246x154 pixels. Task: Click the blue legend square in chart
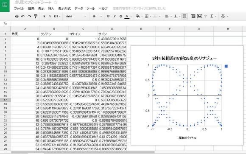pyautogui.click(x=226, y=66)
